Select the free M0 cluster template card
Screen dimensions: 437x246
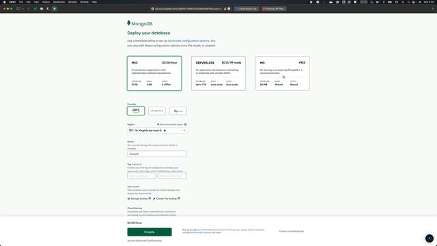(x=283, y=73)
